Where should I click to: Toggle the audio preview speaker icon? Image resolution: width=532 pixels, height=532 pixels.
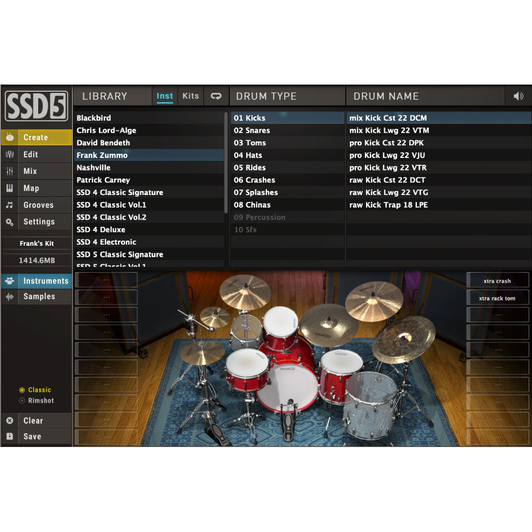click(x=518, y=96)
